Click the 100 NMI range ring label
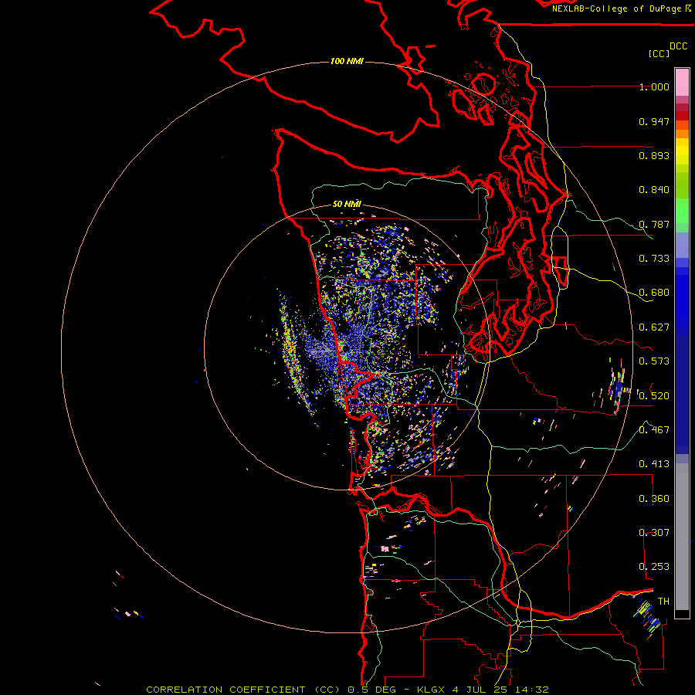The height and width of the screenshot is (695, 695). tap(347, 61)
